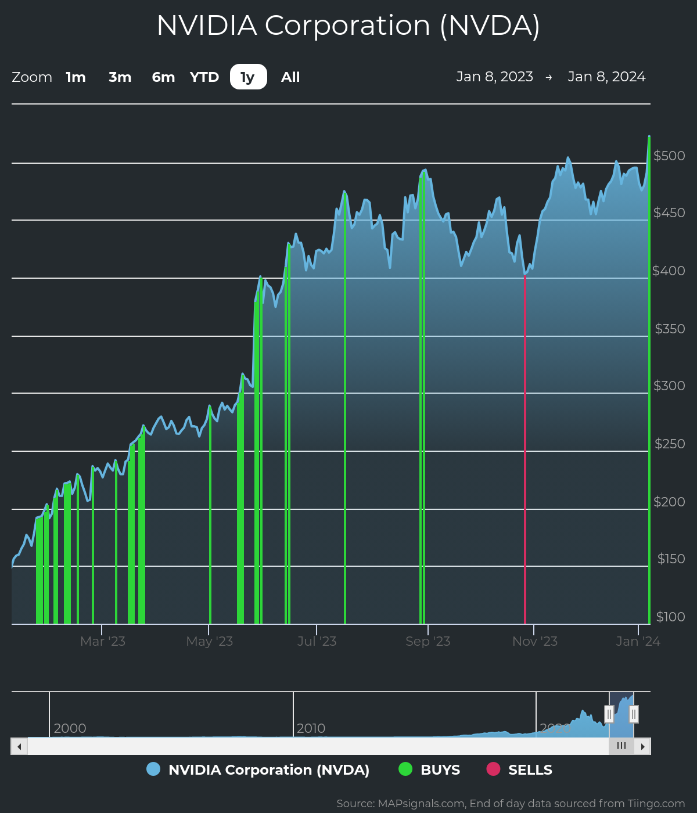Switch zoom to YTD
Image resolution: width=697 pixels, height=813 pixels.
(204, 77)
